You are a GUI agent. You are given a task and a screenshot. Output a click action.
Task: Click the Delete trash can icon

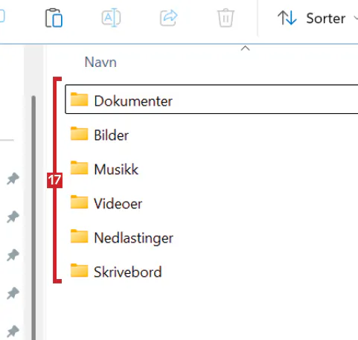226,18
